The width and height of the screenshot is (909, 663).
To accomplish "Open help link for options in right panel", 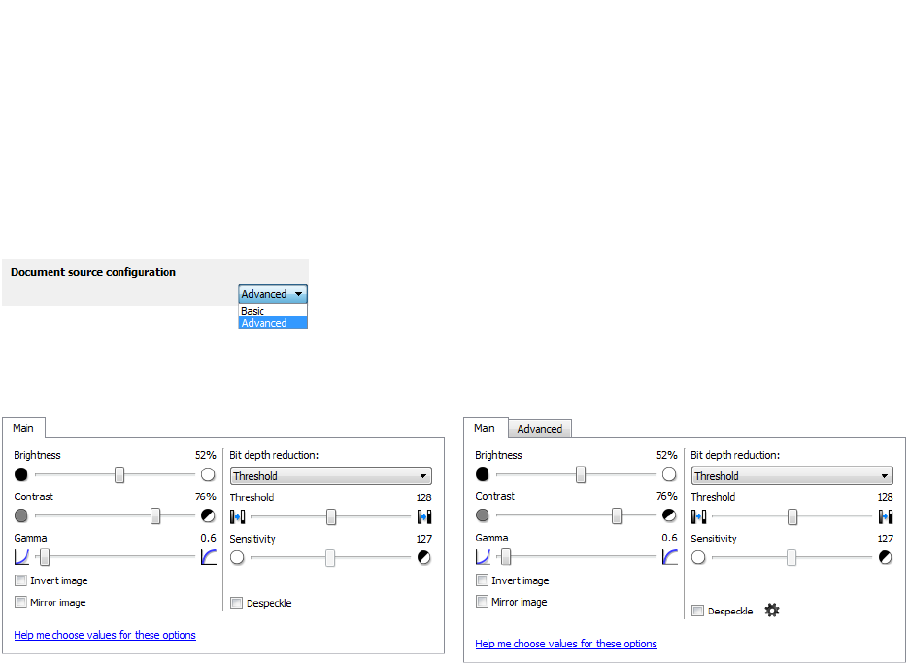I will (566, 644).
